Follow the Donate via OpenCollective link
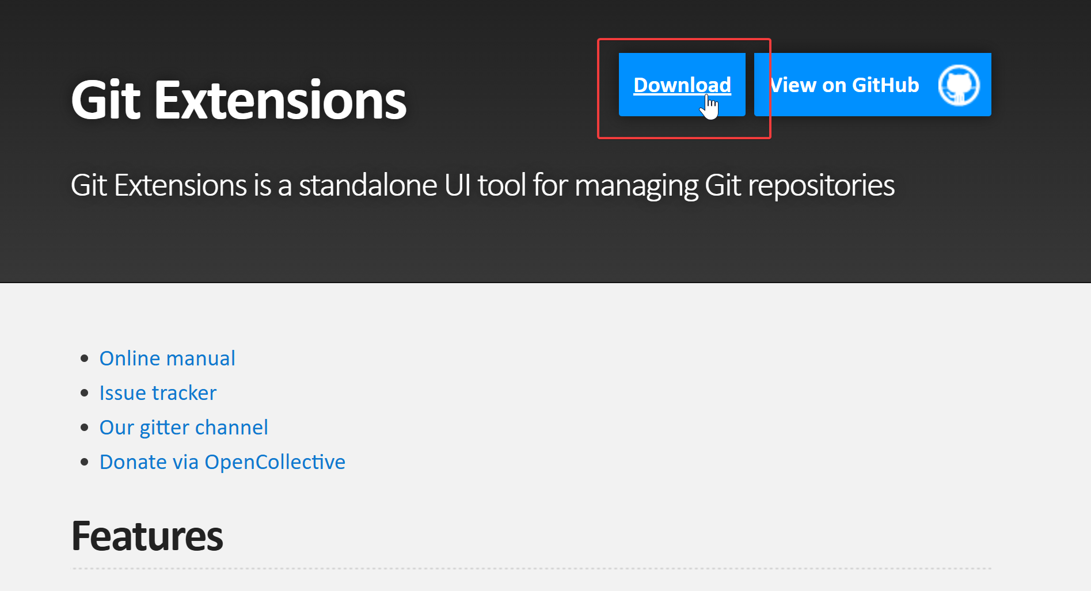Image resolution: width=1091 pixels, height=591 pixels. (x=222, y=462)
